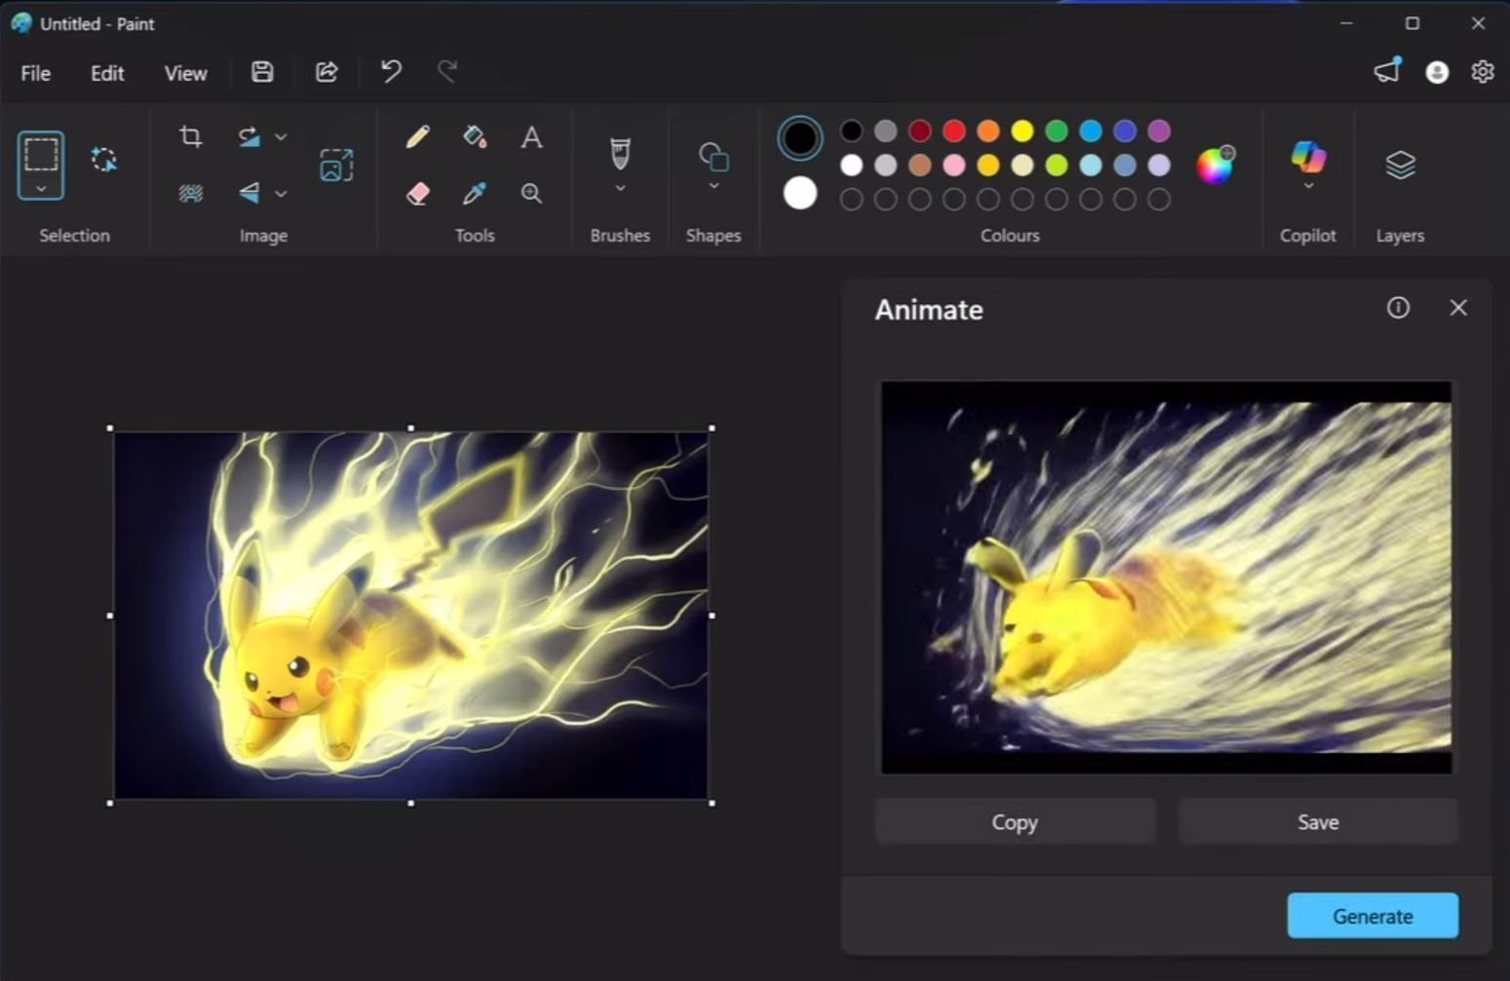Select the yellow colour swatch
This screenshot has height=981, width=1510.
1022,130
